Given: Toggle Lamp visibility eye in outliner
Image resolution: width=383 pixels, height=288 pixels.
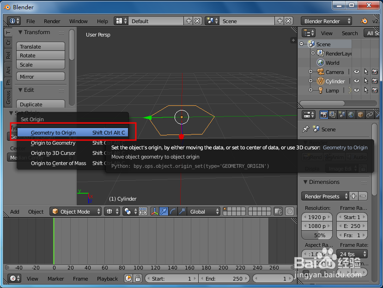Looking at the screenshot, I should pos(357,90).
